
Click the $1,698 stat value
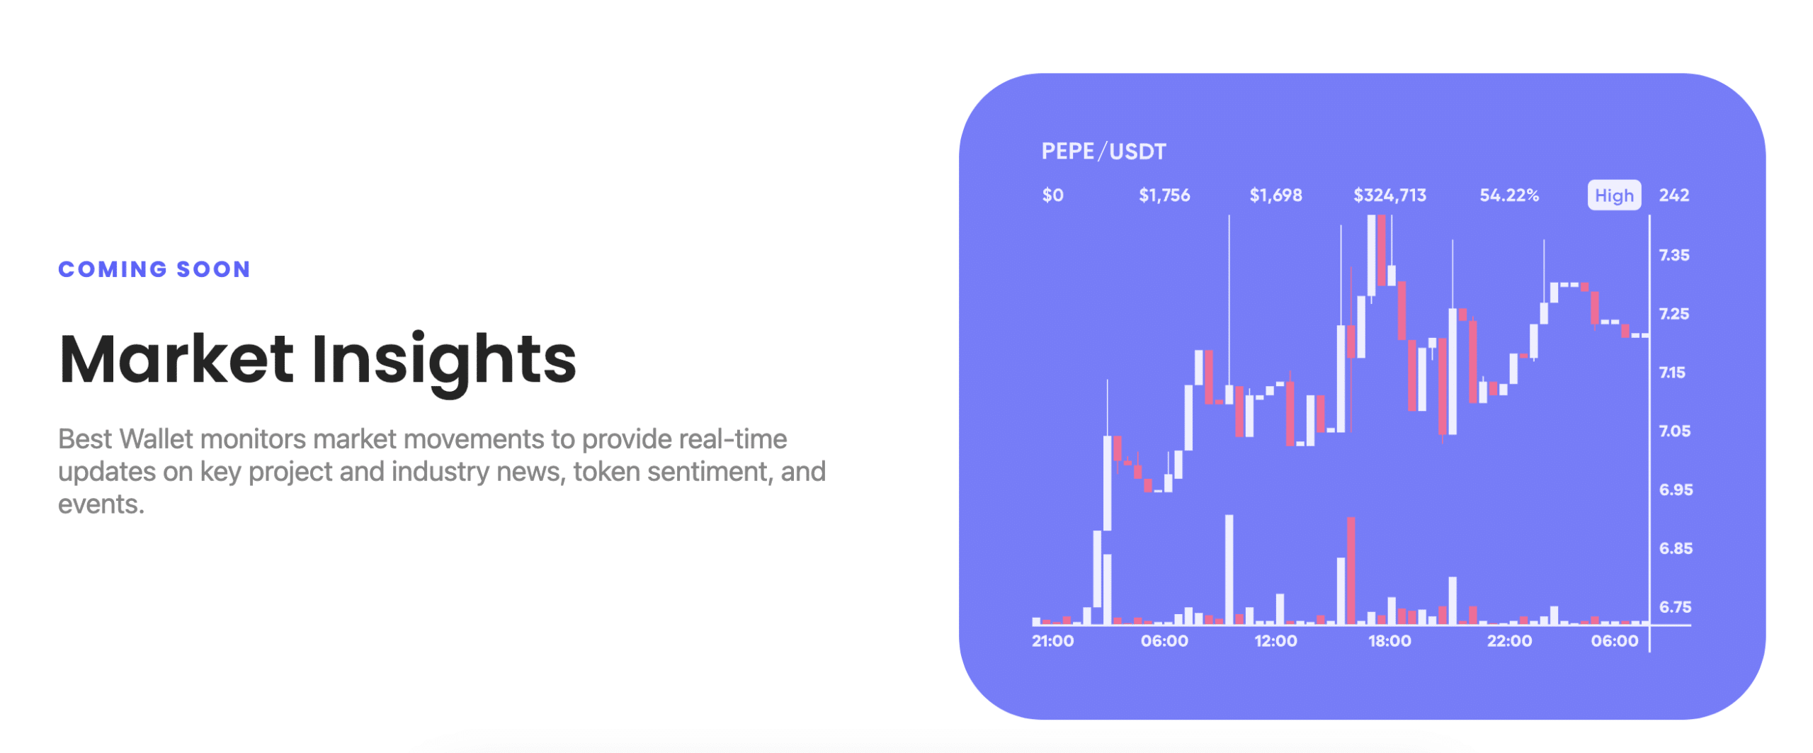pos(1275,195)
